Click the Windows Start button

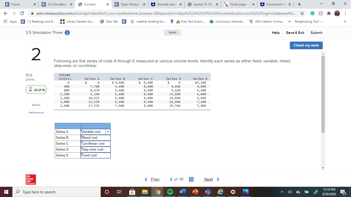tap(6, 192)
